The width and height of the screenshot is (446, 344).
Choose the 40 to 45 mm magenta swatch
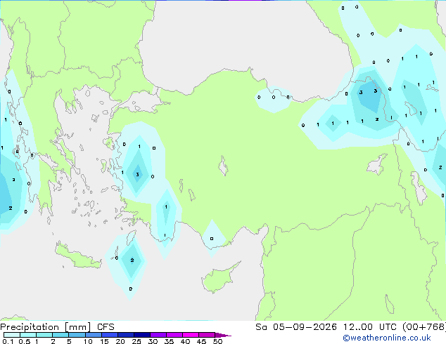click(x=191, y=335)
